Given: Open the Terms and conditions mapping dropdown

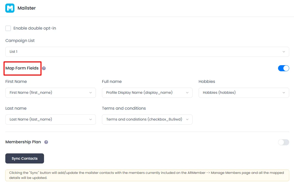Looking at the screenshot, I should (147, 119).
